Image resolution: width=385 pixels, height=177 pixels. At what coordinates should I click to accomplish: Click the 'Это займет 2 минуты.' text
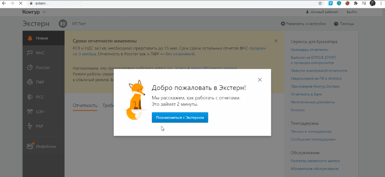175,104
